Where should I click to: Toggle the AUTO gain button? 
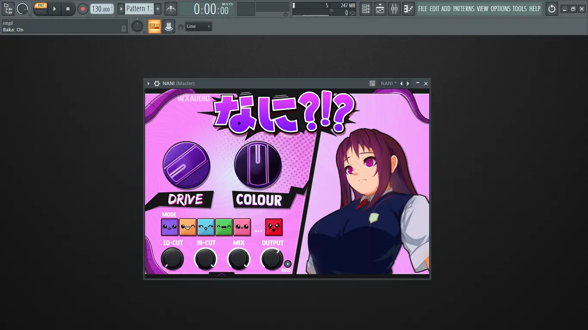[288, 264]
